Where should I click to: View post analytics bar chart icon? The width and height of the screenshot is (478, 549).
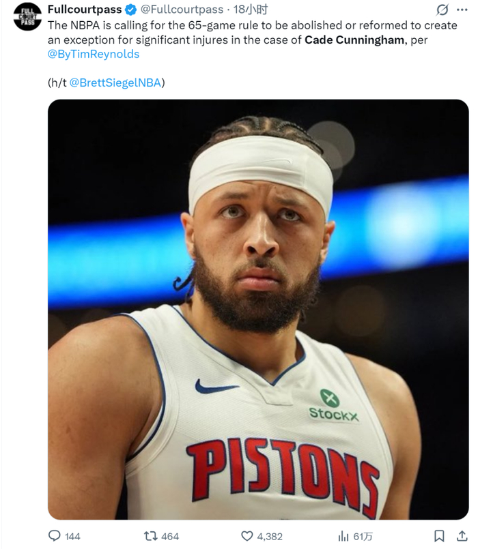[344, 536]
